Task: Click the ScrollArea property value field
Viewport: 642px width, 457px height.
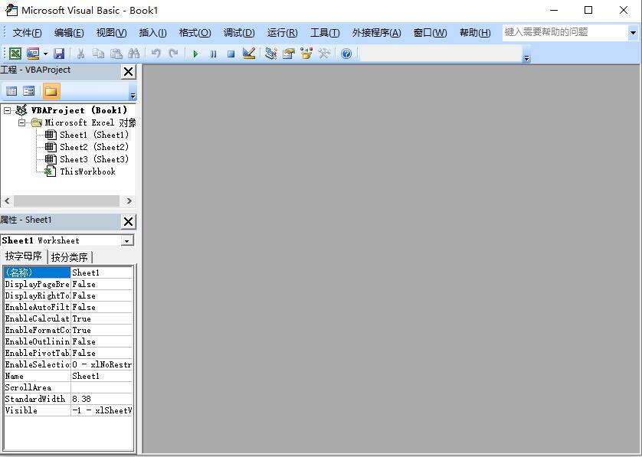Action: coord(102,387)
